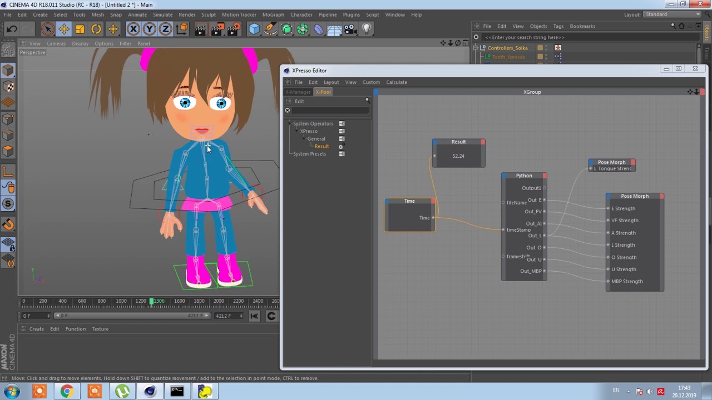This screenshot has height=400, width=712.
Task: Toggle the X-axis lock
Action: point(133,29)
